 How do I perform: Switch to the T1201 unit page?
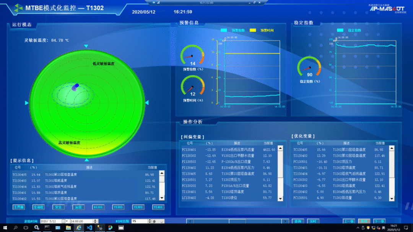(118, 207)
